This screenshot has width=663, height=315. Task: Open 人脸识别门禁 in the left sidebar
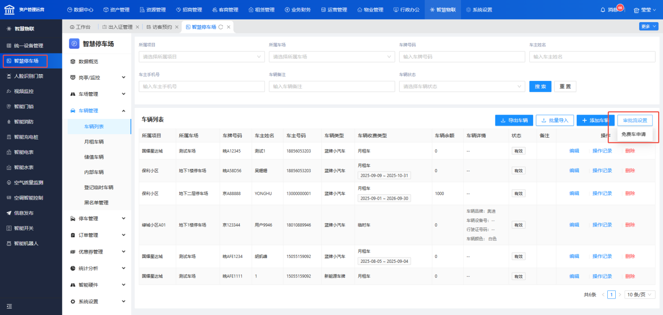click(28, 76)
